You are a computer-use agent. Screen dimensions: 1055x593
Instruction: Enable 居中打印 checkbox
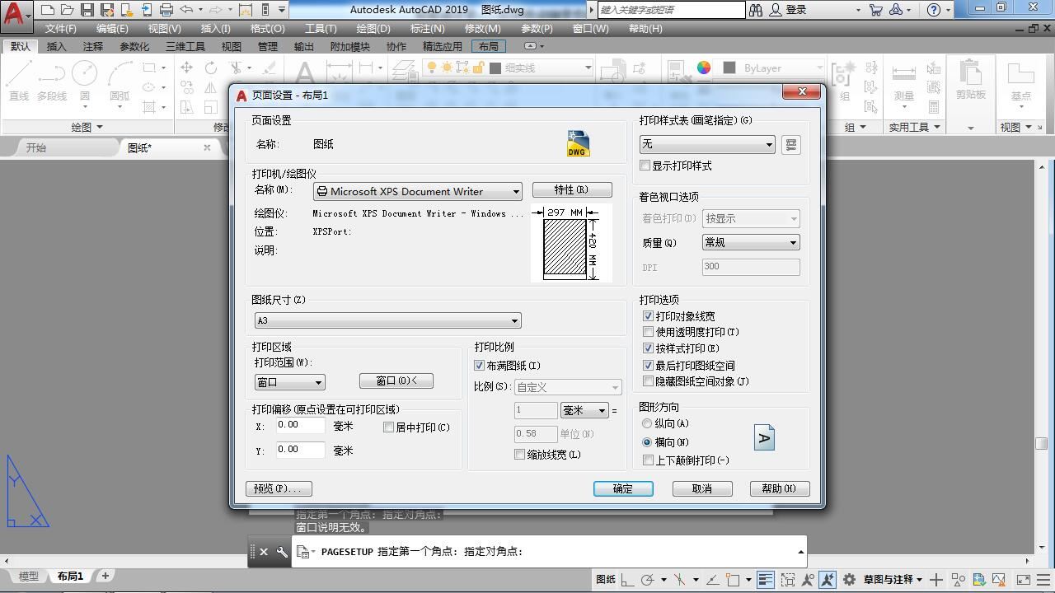(x=389, y=427)
